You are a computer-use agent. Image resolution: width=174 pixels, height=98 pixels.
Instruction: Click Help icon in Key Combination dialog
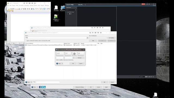[57, 63]
